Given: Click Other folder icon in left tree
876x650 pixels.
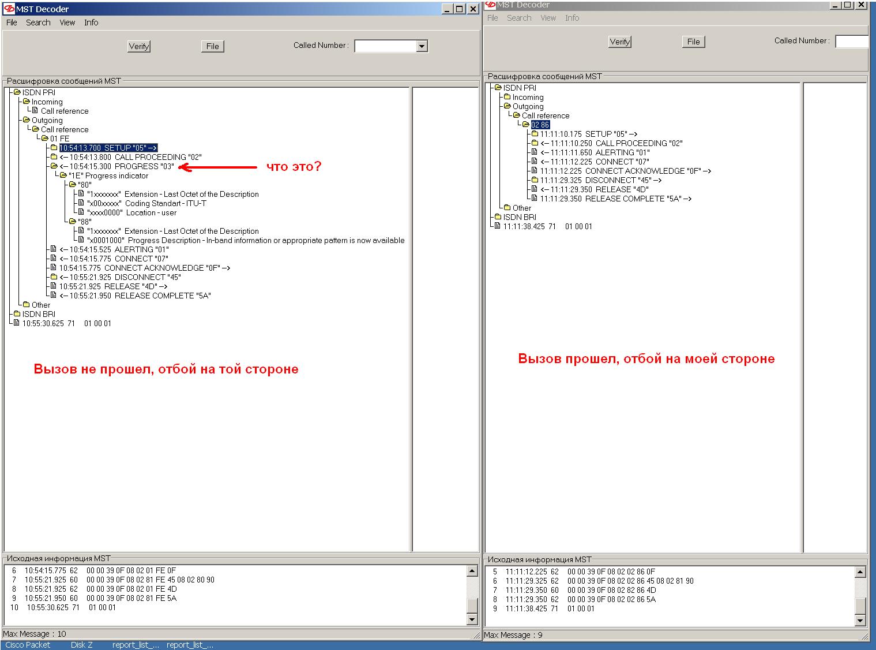Looking at the screenshot, I should pos(27,305).
